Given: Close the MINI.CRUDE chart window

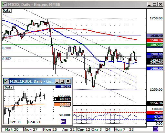Looking at the screenshot, I should pyautogui.click(x=68, y=81).
